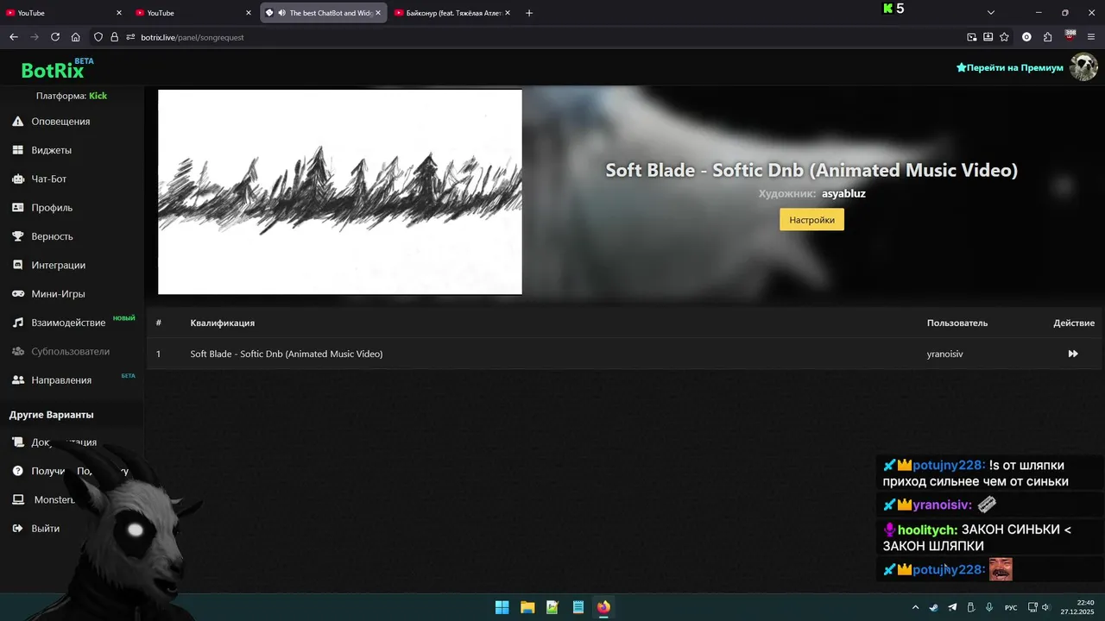Click Перейти на Премиум link
Image resolution: width=1105 pixels, height=621 pixels.
click(1009, 67)
